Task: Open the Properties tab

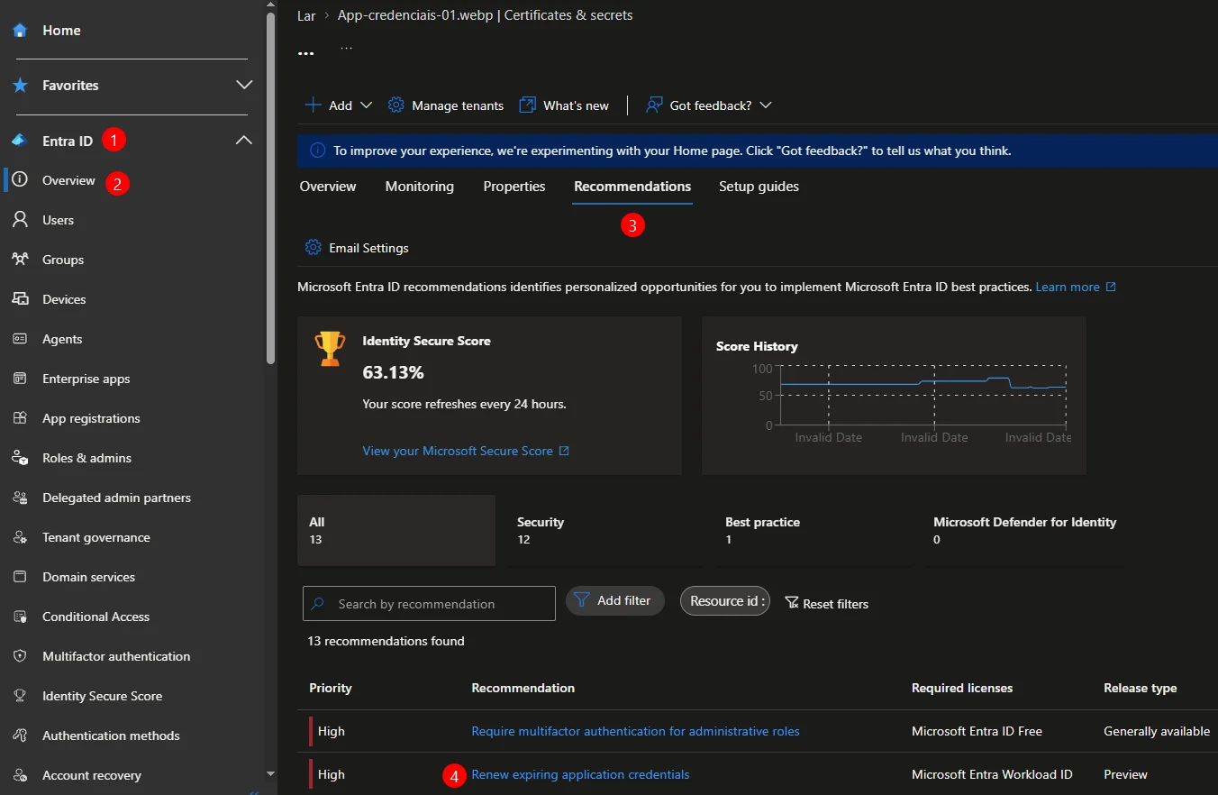Action: click(514, 187)
